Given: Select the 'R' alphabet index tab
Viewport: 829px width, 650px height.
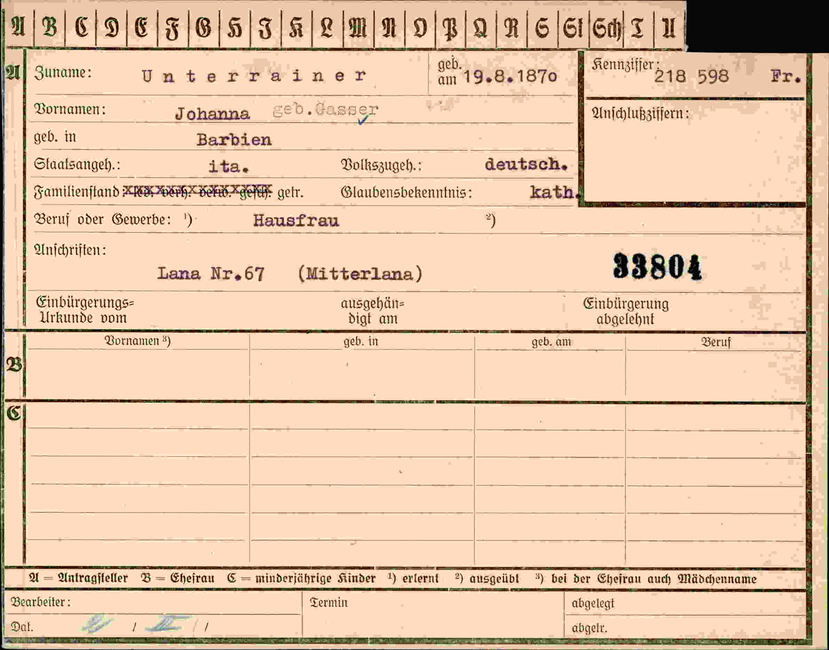Looking at the screenshot, I should click(x=512, y=28).
